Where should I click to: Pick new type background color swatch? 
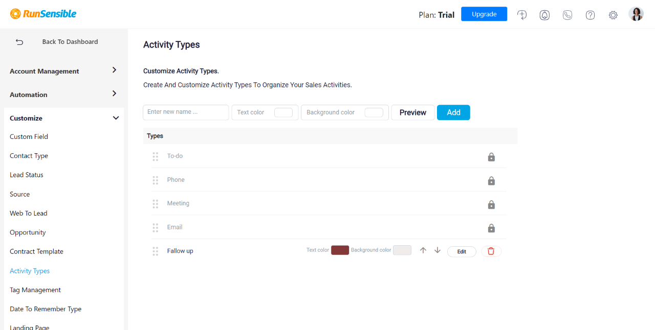click(x=374, y=112)
